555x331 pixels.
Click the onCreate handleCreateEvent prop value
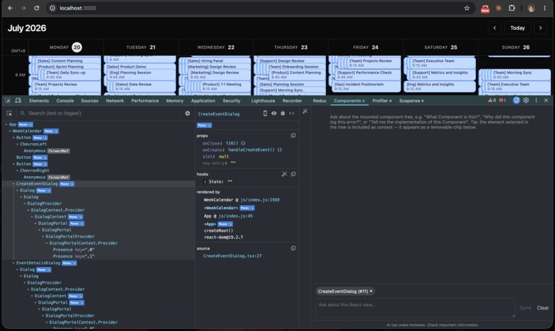click(x=255, y=150)
